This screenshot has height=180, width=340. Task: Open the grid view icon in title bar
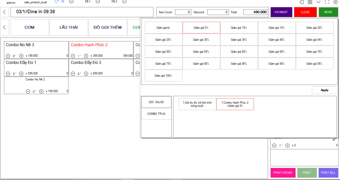310,2
